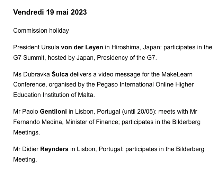Click the heading Vendredi 19 mai 2023

50,12
